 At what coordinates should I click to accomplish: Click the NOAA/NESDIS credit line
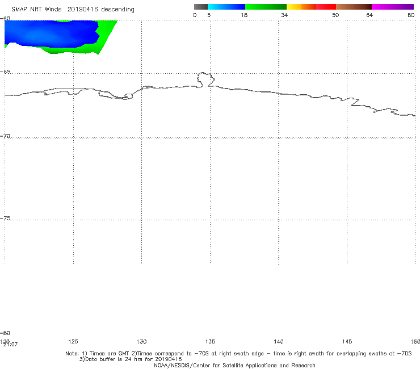[x=234, y=366]
